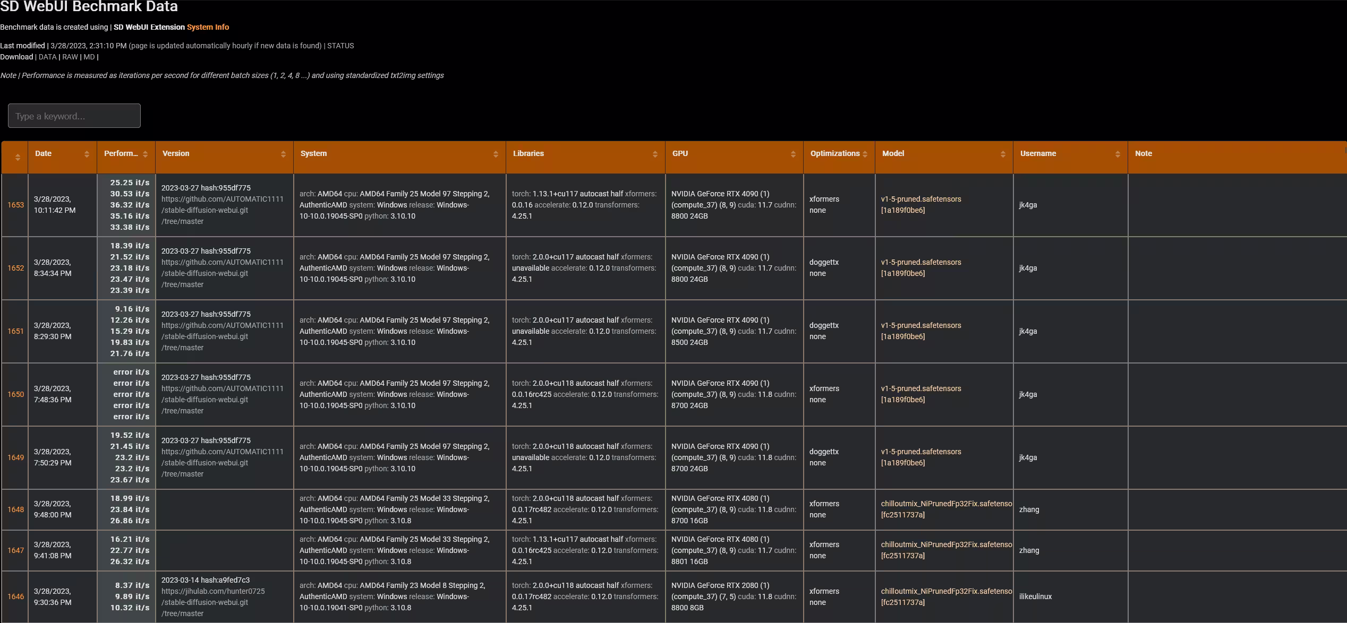This screenshot has height=623, width=1347.
Task: Open row ID 1653 link
Action: [x=15, y=205]
